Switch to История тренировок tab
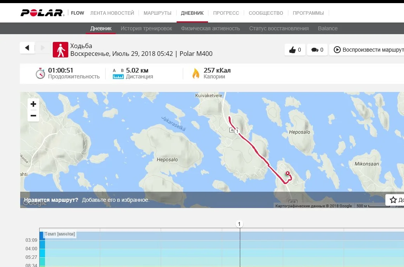404x267 pixels. (146, 28)
